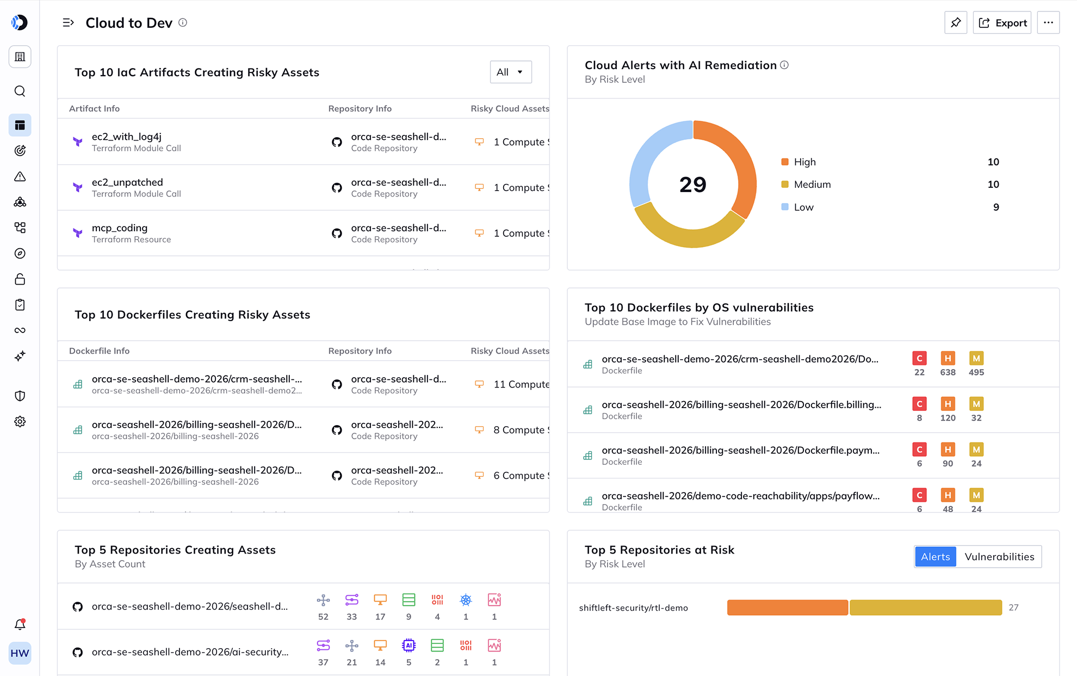Open the three-dot more options menu

point(1048,23)
